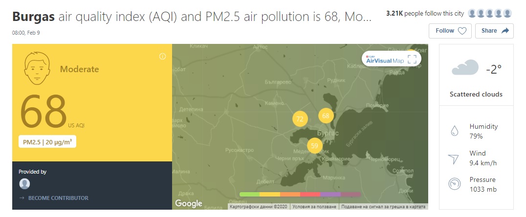Screen dimensions: 526x217
Task: Click the contributor avatar under Provided by
Action: coord(24,183)
